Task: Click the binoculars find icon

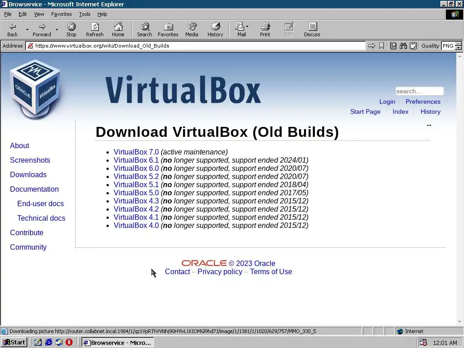Action: (403, 46)
